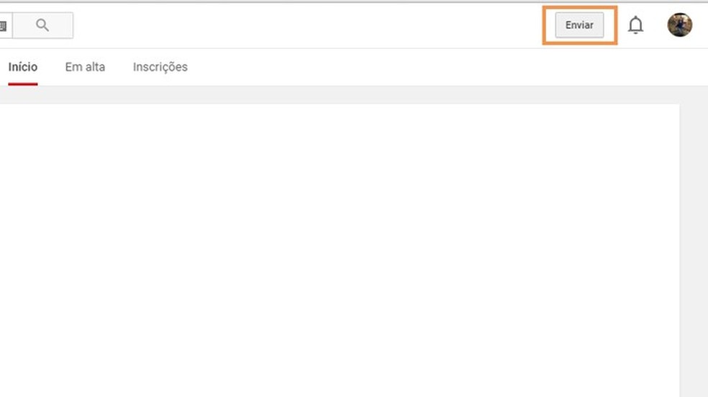Go to trending videos under Em alta

(x=85, y=67)
